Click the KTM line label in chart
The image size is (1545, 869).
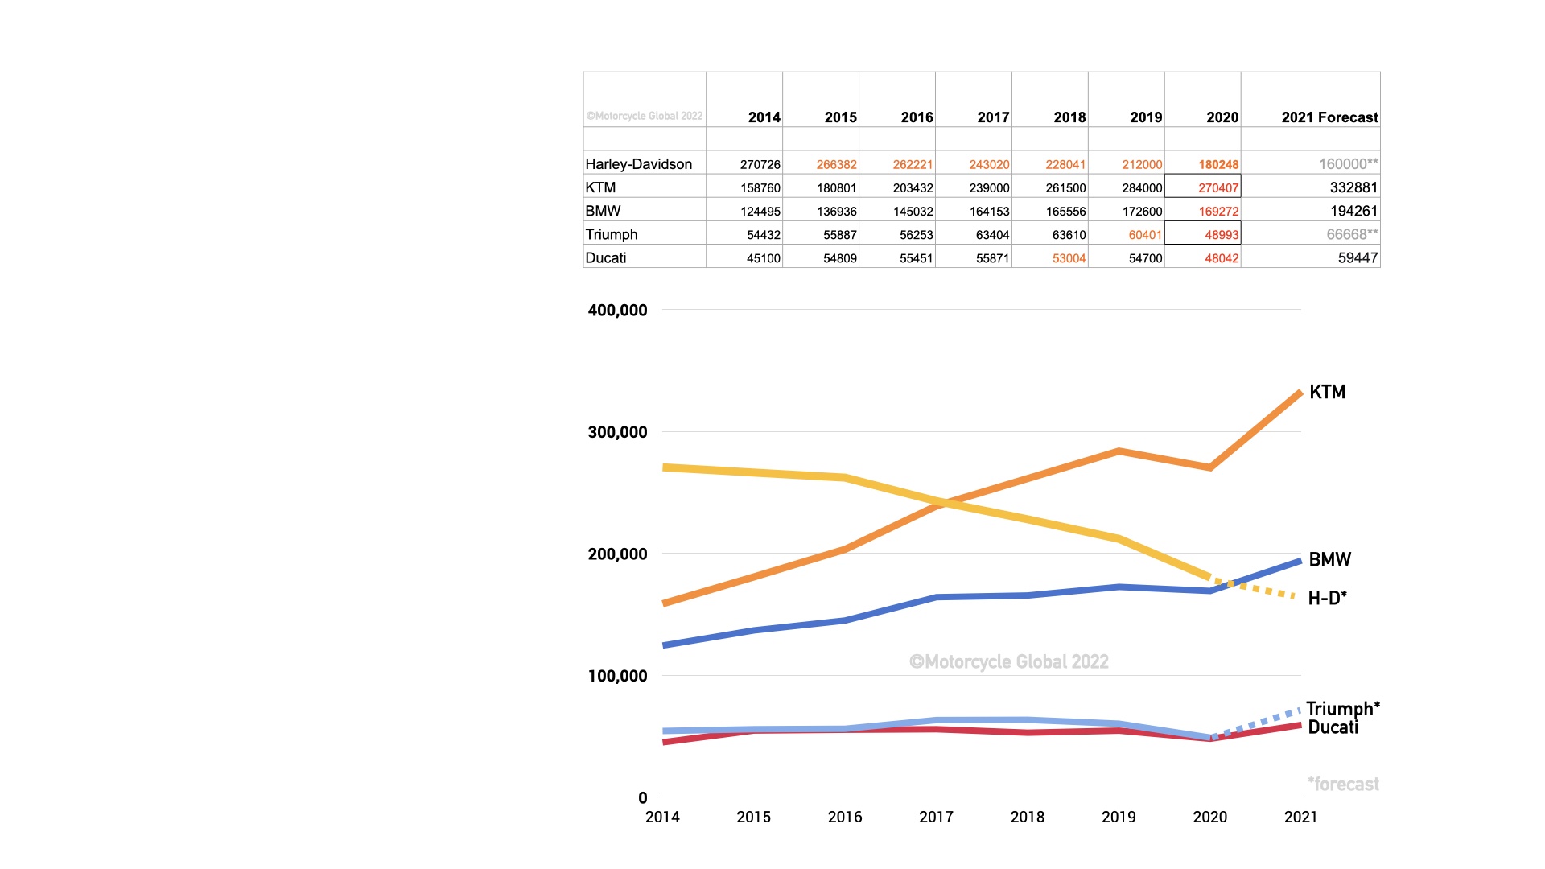(1327, 392)
